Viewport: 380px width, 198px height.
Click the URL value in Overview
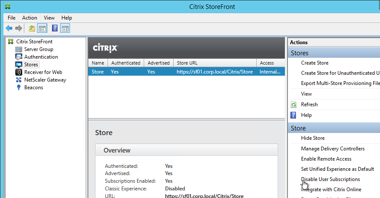(204, 196)
